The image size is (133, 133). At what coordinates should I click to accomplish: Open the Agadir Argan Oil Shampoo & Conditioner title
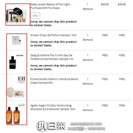coord(53,107)
